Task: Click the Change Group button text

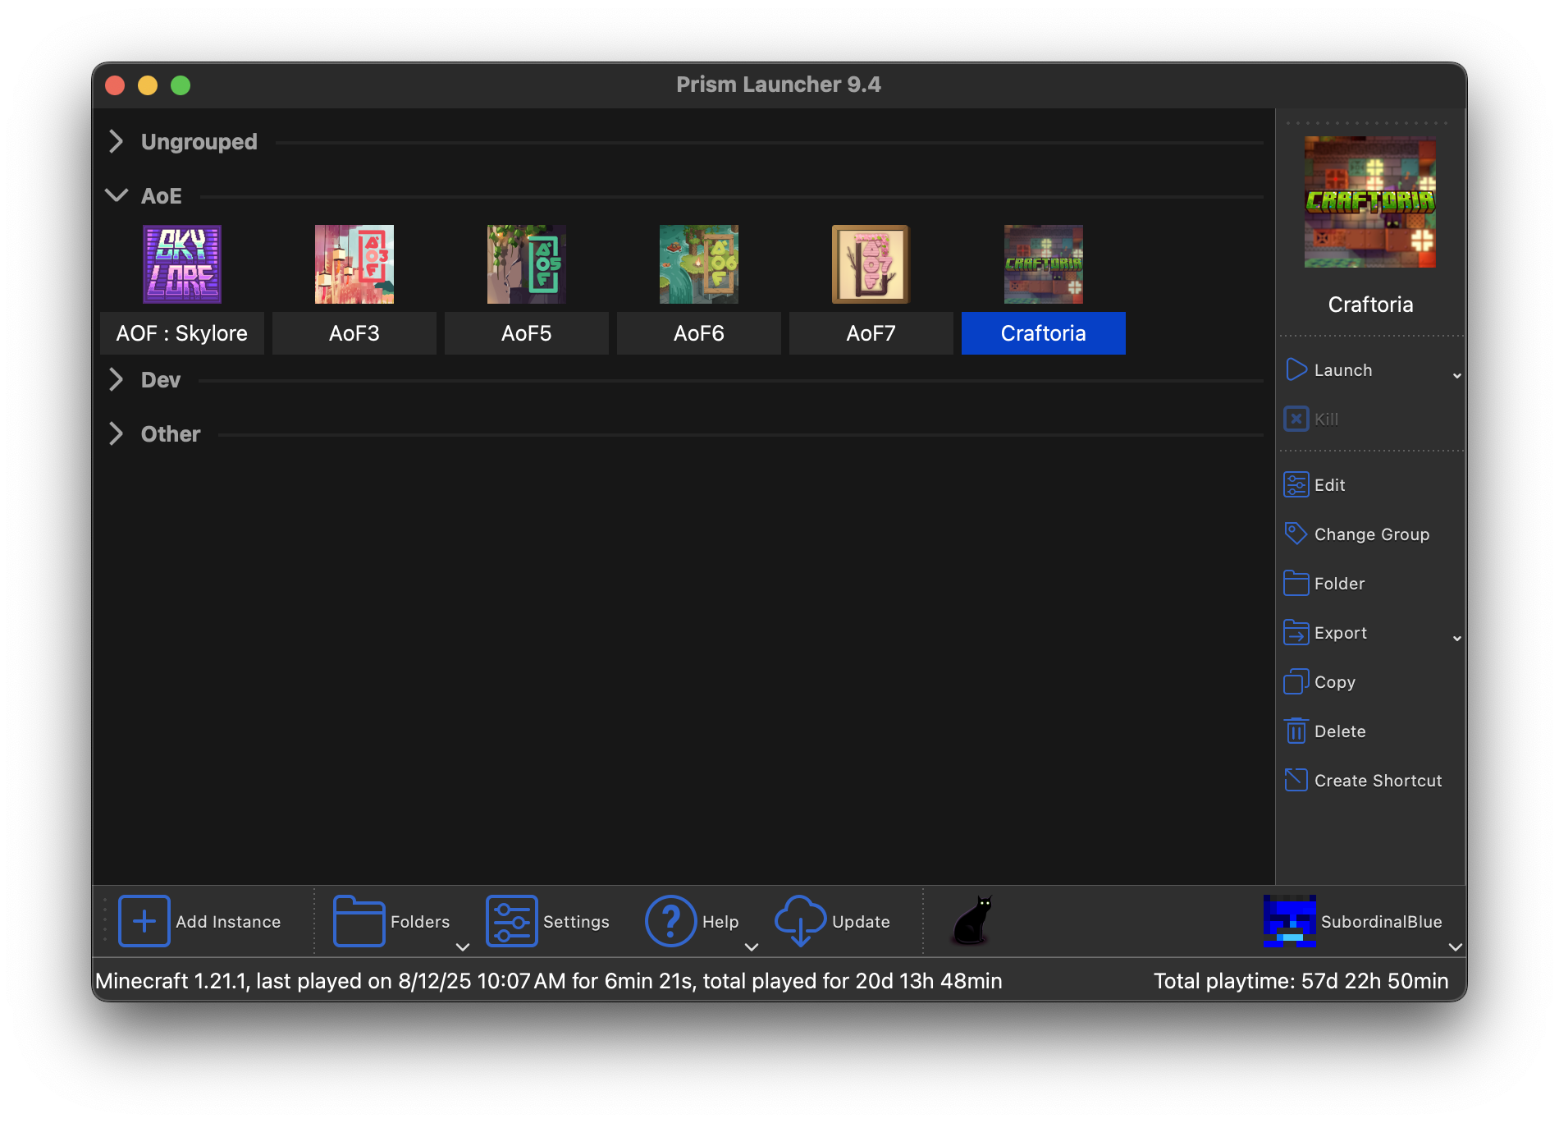Action: click(x=1372, y=534)
